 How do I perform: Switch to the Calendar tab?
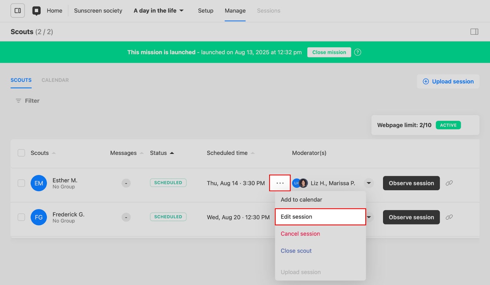55,80
